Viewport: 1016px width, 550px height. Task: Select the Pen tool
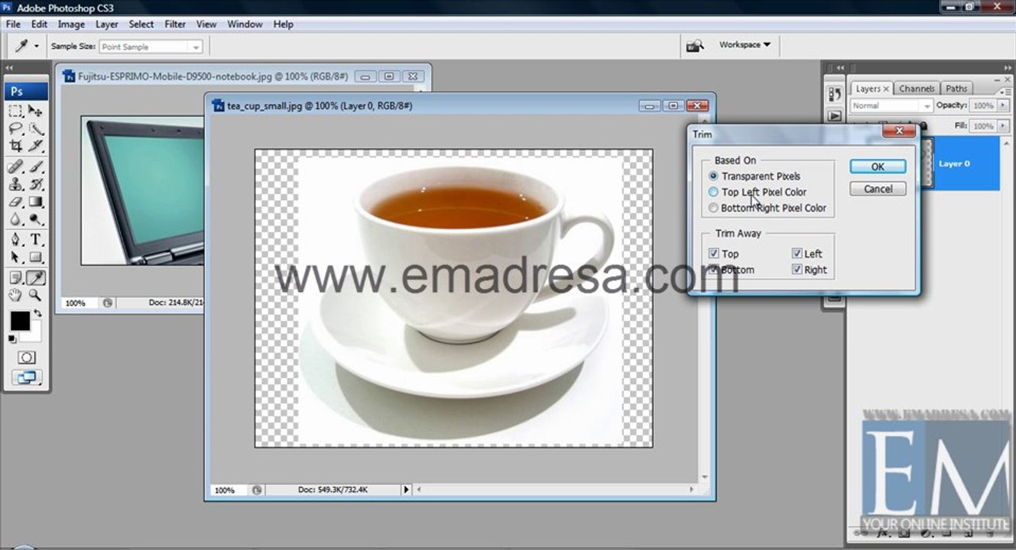tap(15, 240)
